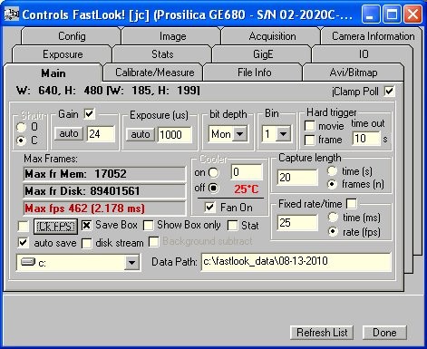Turn the Cooler on radio button

coord(214,172)
